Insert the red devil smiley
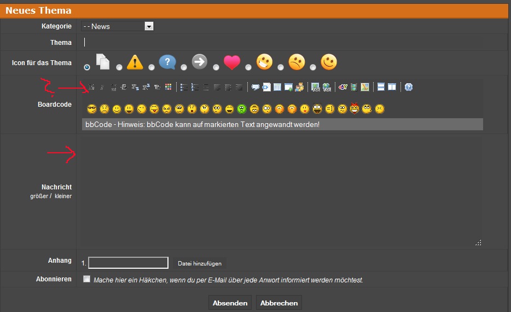 (355, 109)
